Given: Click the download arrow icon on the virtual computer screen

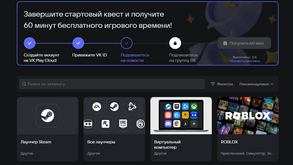Looking at the screenshot, I should click(185, 124).
